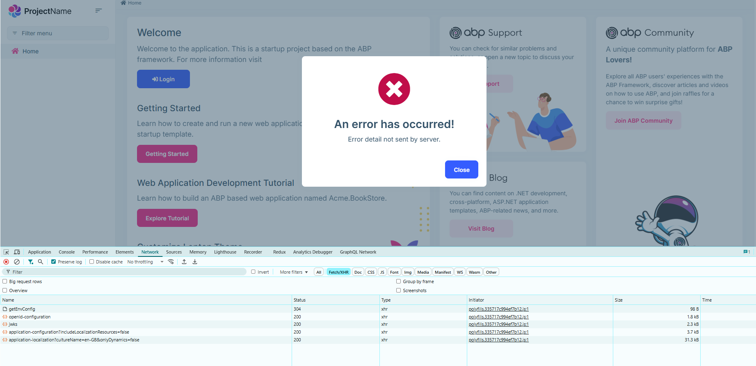Close the error dialog
Viewport: 756px width, 366px height.
(461, 169)
